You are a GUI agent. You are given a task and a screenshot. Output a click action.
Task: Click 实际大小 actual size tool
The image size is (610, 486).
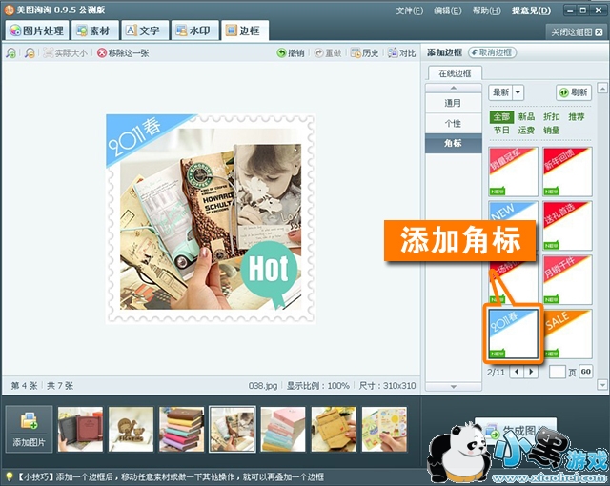66,52
